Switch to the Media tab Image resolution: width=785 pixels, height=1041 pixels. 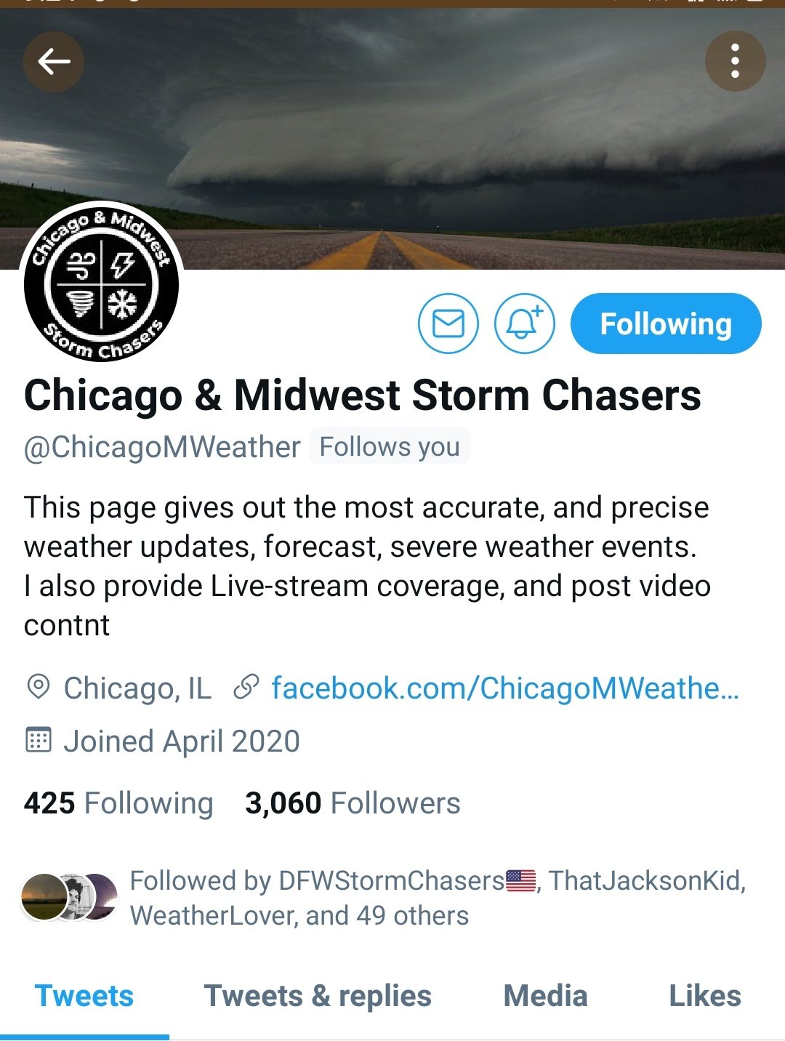tap(545, 996)
